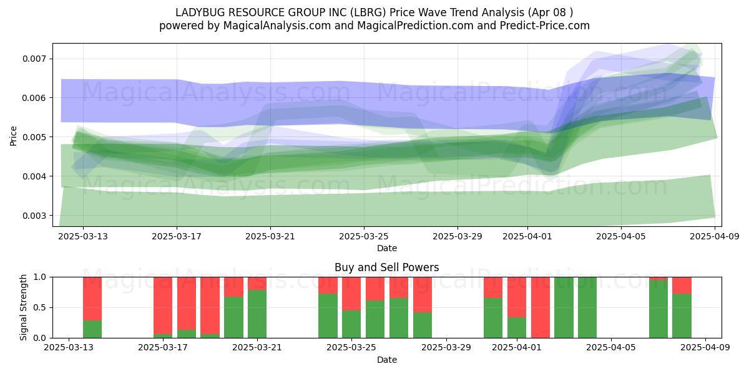Click 2025-04-05 on the price chart date axis

pos(621,236)
